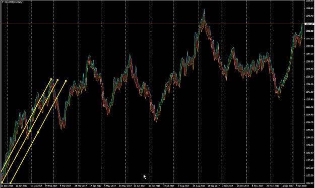Click the 2 Oct 2017 date label
The image size is (315, 188).
(228, 186)
